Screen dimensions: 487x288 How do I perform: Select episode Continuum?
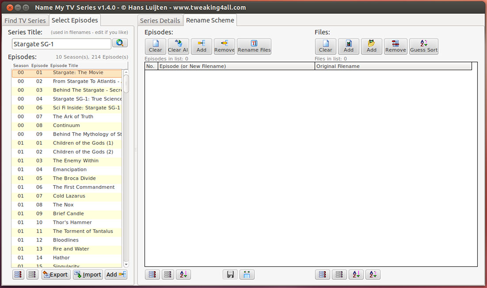[67, 126]
